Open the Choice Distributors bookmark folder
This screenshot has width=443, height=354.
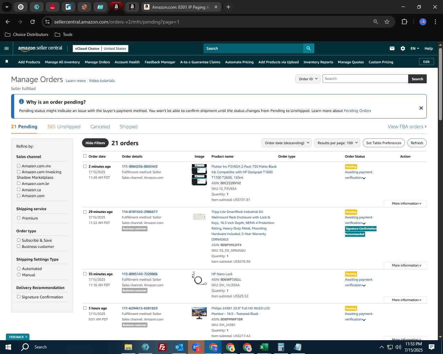tap(27, 35)
